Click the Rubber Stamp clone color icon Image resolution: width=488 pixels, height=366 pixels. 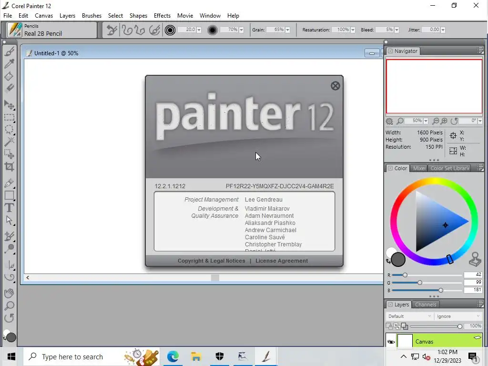coord(475,259)
